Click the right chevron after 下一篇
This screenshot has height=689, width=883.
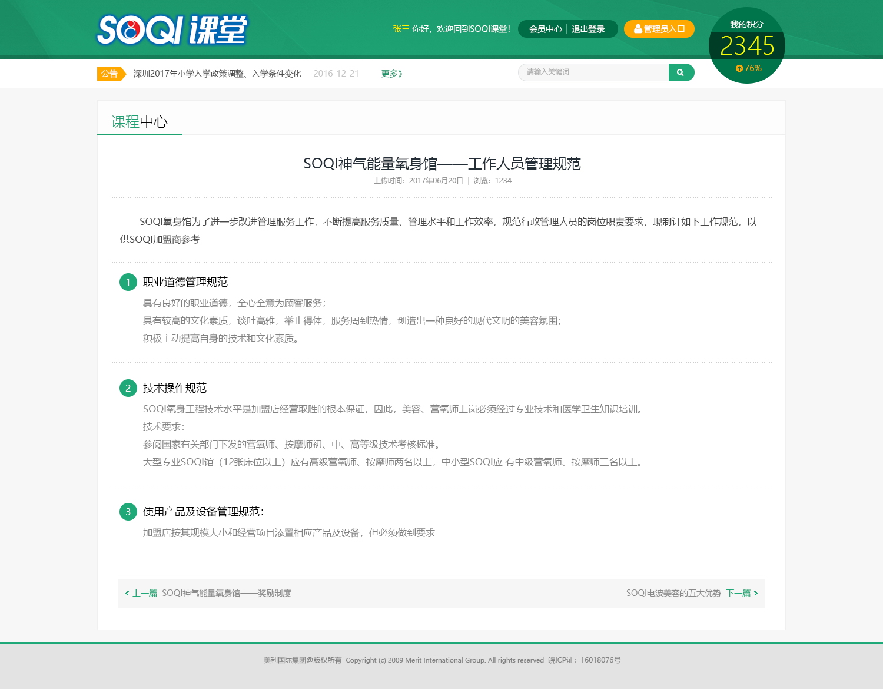[x=756, y=593]
